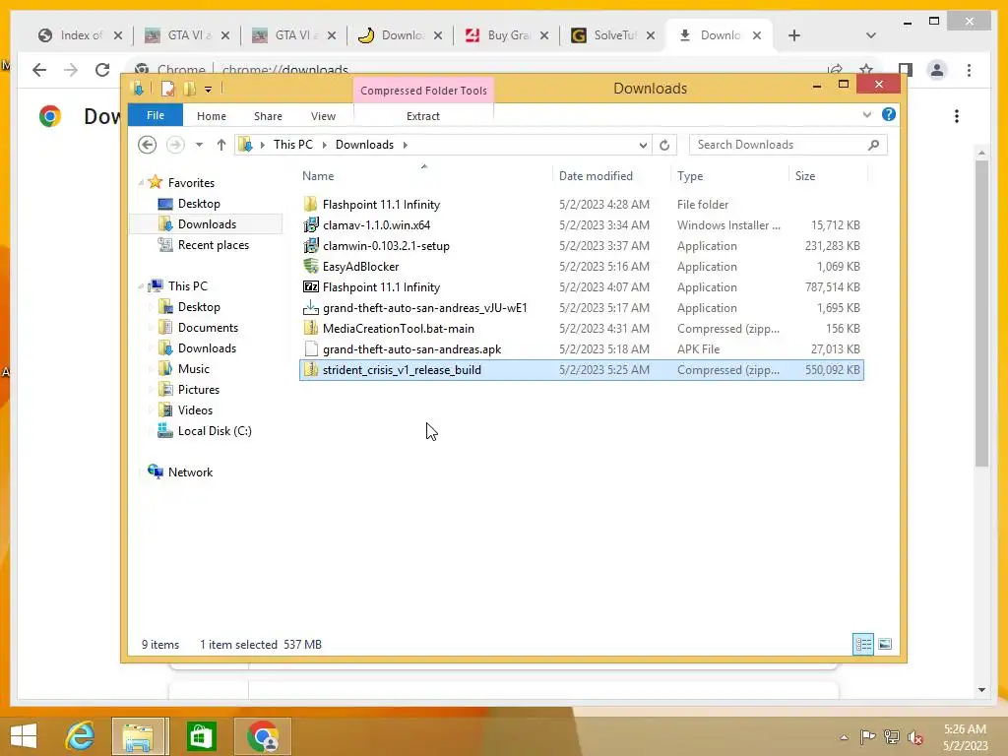Viewport: 1008px width, 756px height.
Task: Open Network in navigation pane
Action: point(190,472)
